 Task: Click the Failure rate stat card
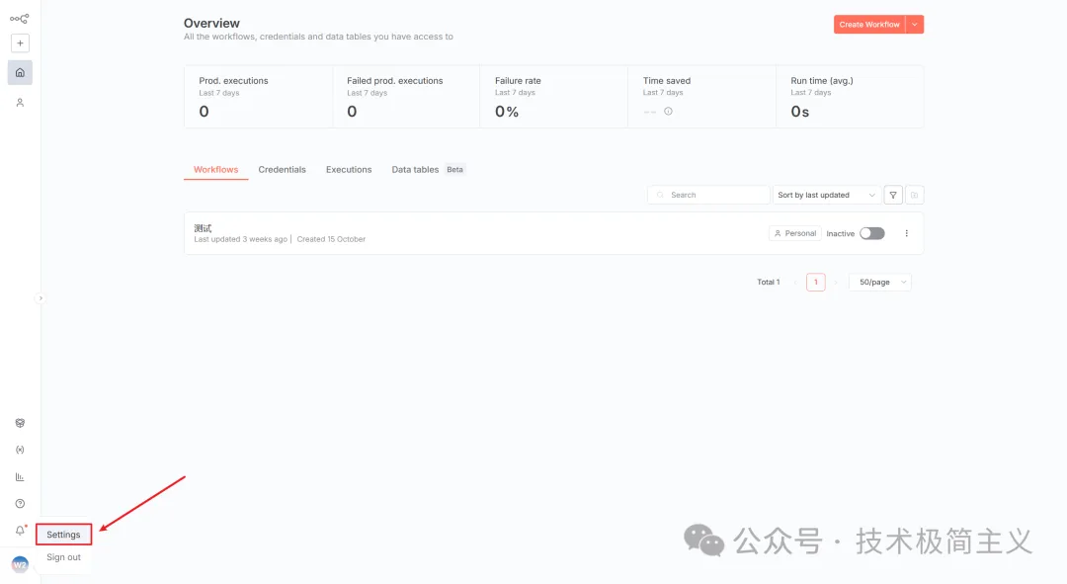coord(554,97)
